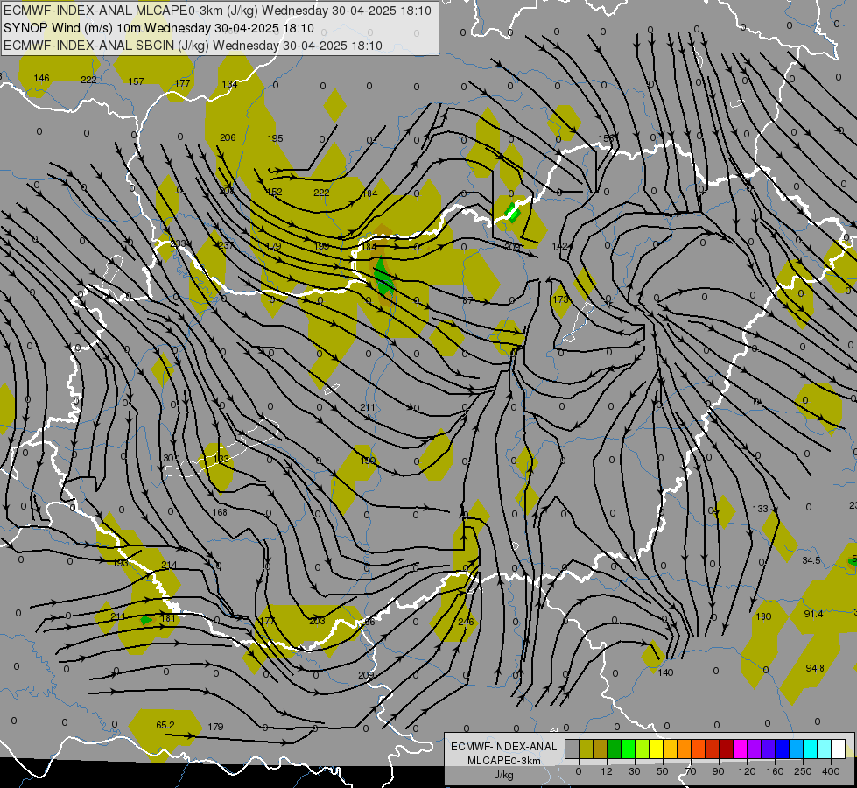Pick the magenta swatch in the legend
857x788 pixels.
(740, 749)
